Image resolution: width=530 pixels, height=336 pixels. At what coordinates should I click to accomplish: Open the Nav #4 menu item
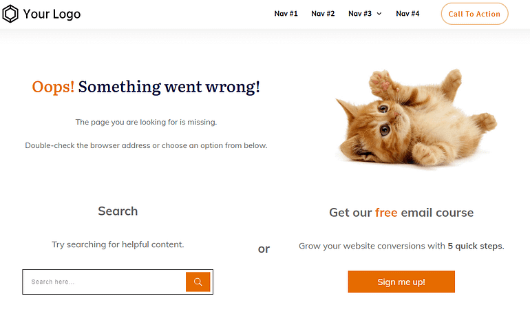pyautogui.click(x=407, y=14)
